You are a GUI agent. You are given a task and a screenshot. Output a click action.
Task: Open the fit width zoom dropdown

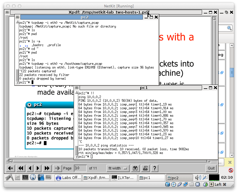pos(118,168)
